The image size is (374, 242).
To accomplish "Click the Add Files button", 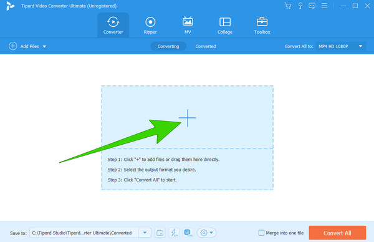I will [x=24, y=46].
